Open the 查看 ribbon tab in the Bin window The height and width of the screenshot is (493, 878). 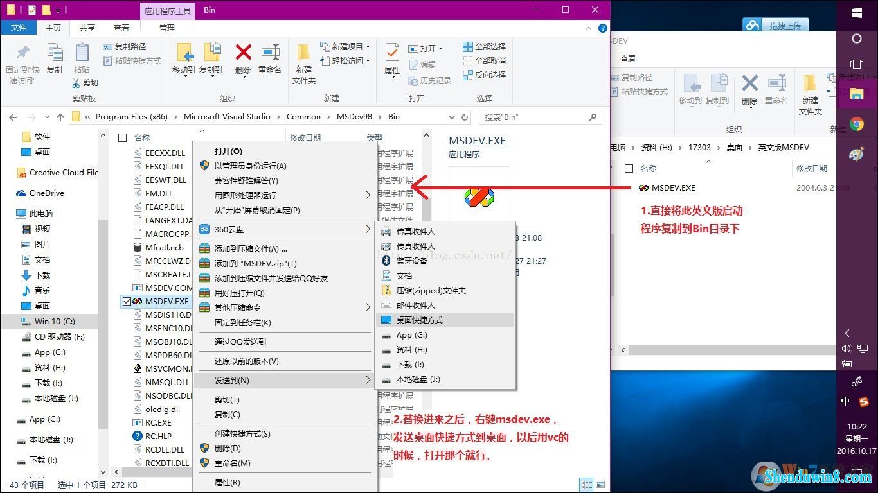tap(121, 28)
